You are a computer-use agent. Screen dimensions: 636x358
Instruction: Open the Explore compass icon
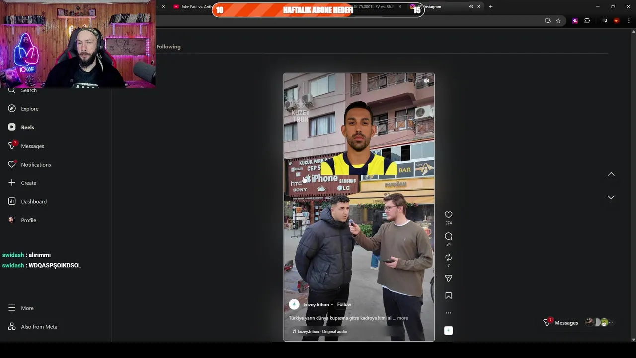[12, 108]
